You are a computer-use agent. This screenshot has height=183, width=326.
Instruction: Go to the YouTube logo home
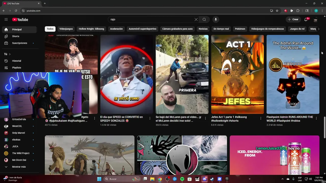tap(20, 20)
